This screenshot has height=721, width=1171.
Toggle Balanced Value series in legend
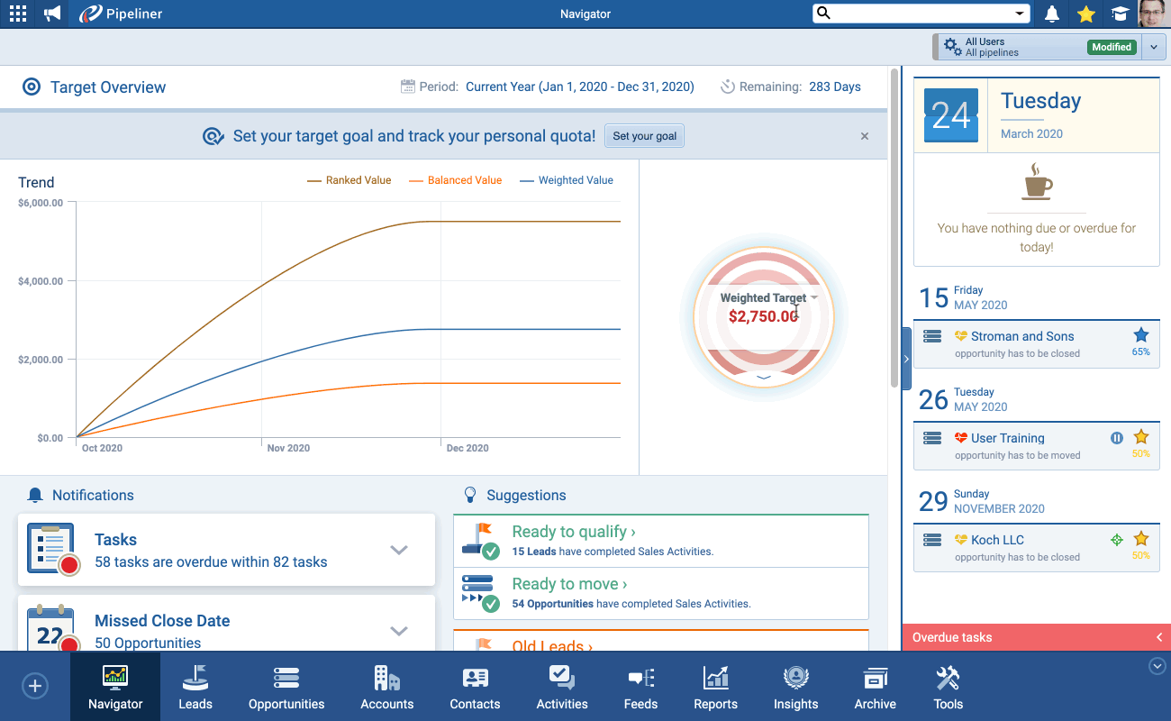(456, 180)
